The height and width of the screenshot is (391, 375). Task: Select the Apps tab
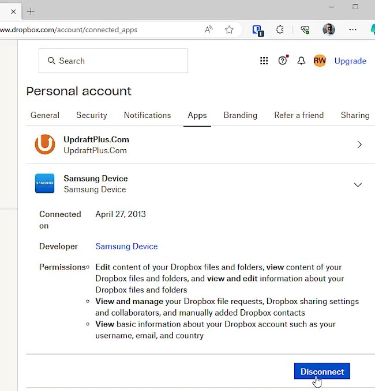click(x=197, y=115)
